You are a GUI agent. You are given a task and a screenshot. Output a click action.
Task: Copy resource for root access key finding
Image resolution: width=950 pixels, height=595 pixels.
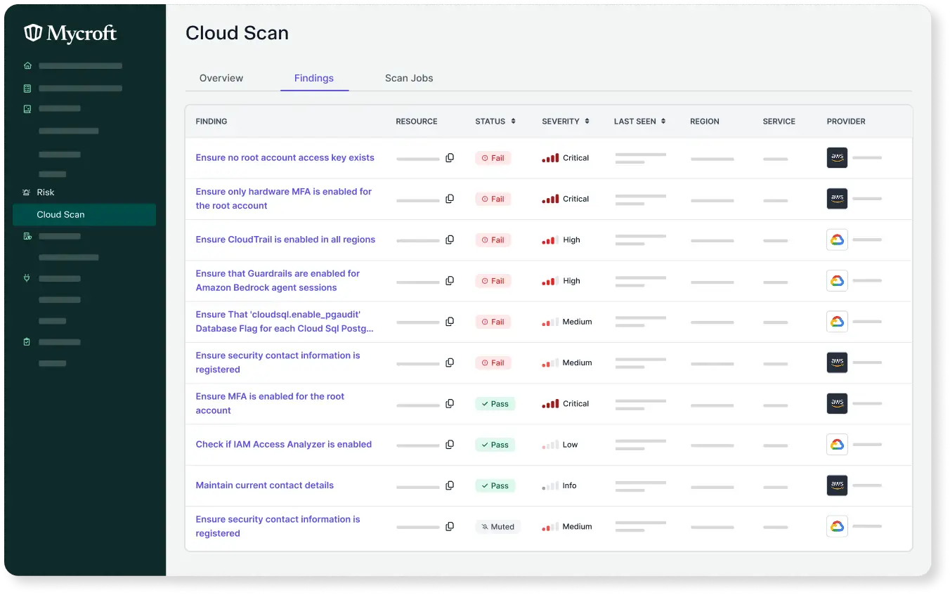coord(450,158)
